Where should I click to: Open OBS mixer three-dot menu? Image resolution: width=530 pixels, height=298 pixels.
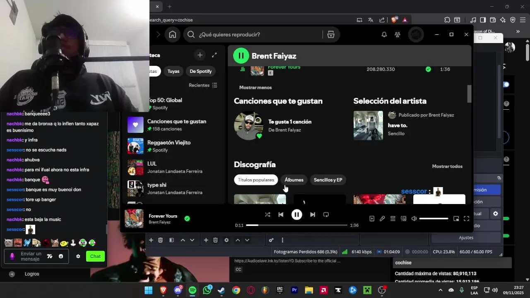click(282, 240)
